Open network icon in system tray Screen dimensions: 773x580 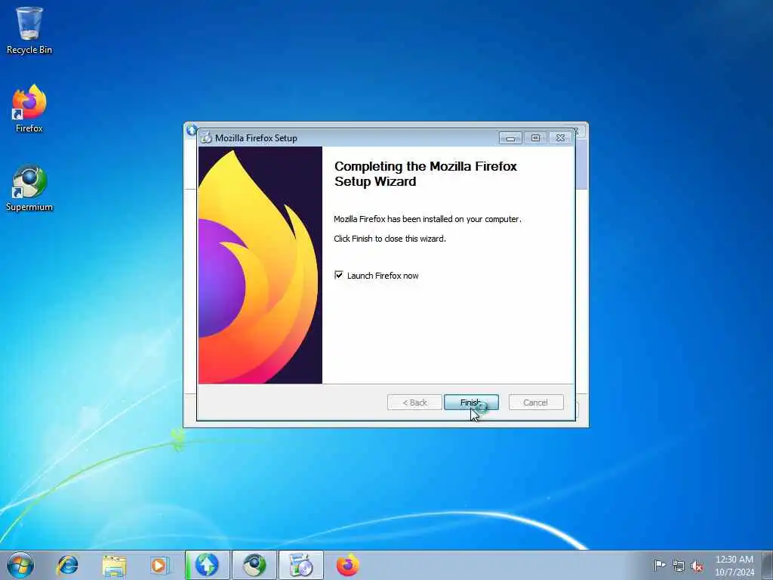(x=679, y=566)
